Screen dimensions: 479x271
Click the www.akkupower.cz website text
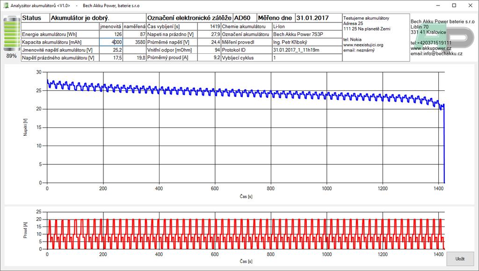click(x=431, y=48)
